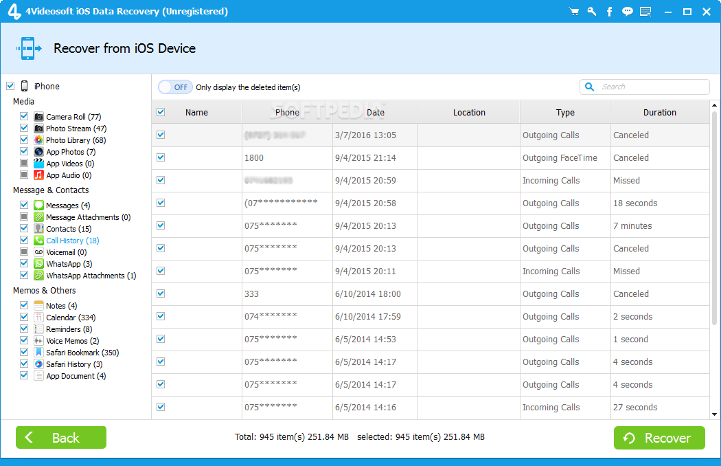Click the Notes icon
This screenshot has height=466, width=721.
pos(39,305)
